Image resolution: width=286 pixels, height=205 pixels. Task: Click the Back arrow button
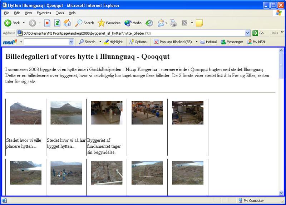[x=12, y=23]
